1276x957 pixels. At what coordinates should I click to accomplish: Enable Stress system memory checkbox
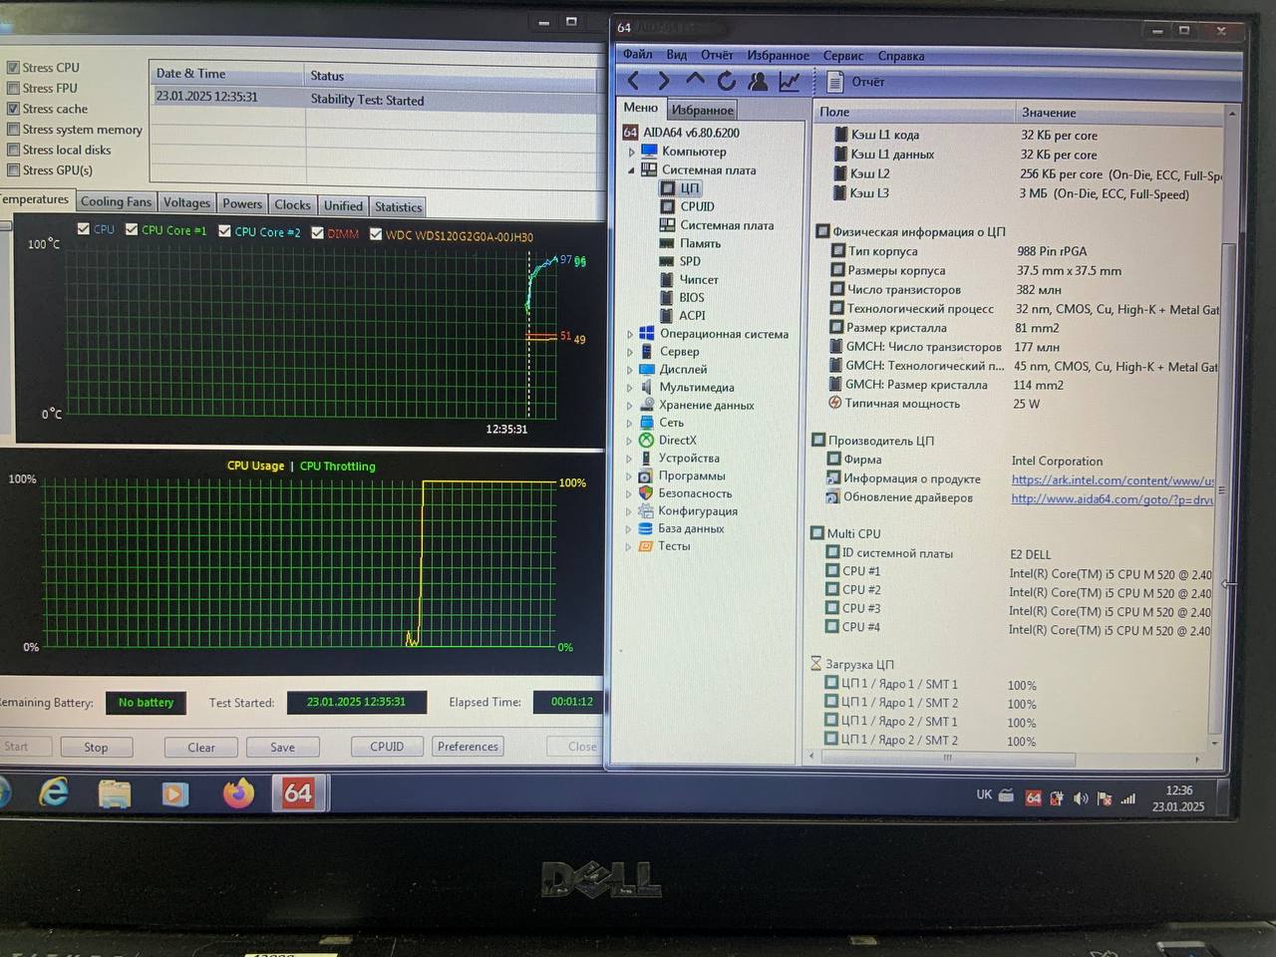13,130
